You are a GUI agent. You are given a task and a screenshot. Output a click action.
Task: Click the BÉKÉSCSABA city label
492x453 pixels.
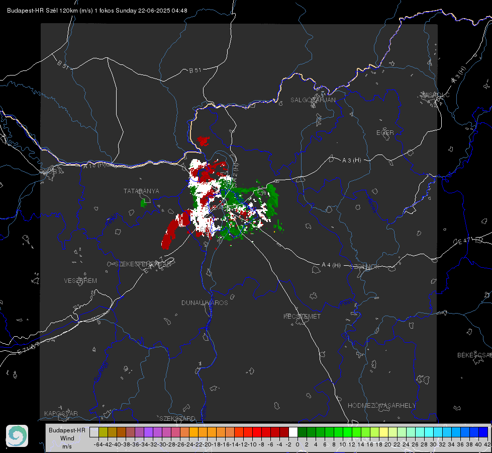(x=474, y=355)
